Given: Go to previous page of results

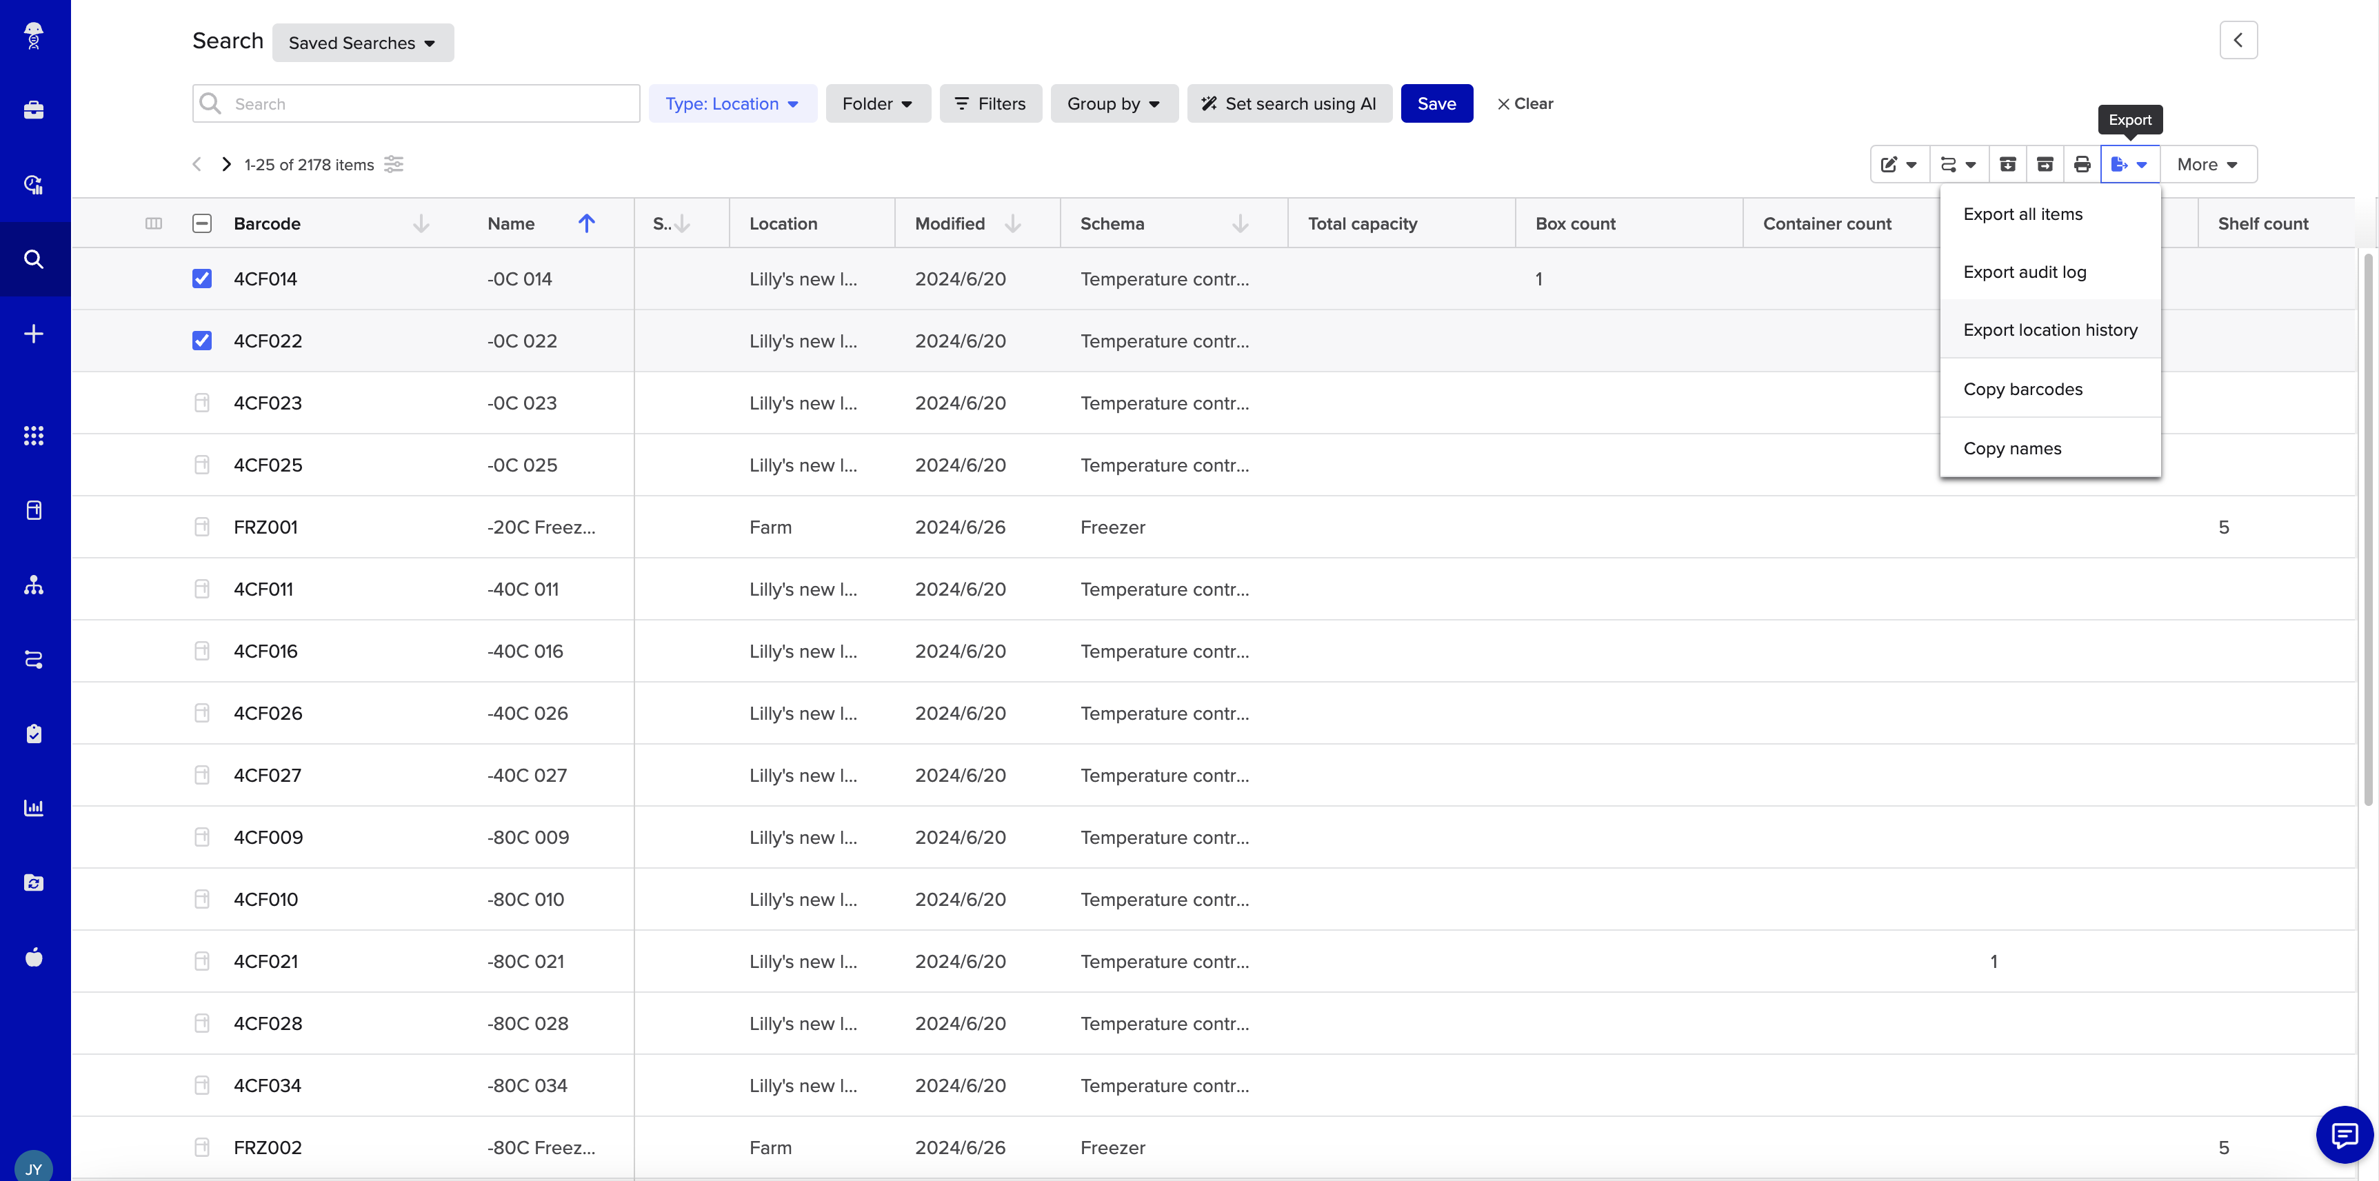Looking at the screenshot, I should pos(197,164).
